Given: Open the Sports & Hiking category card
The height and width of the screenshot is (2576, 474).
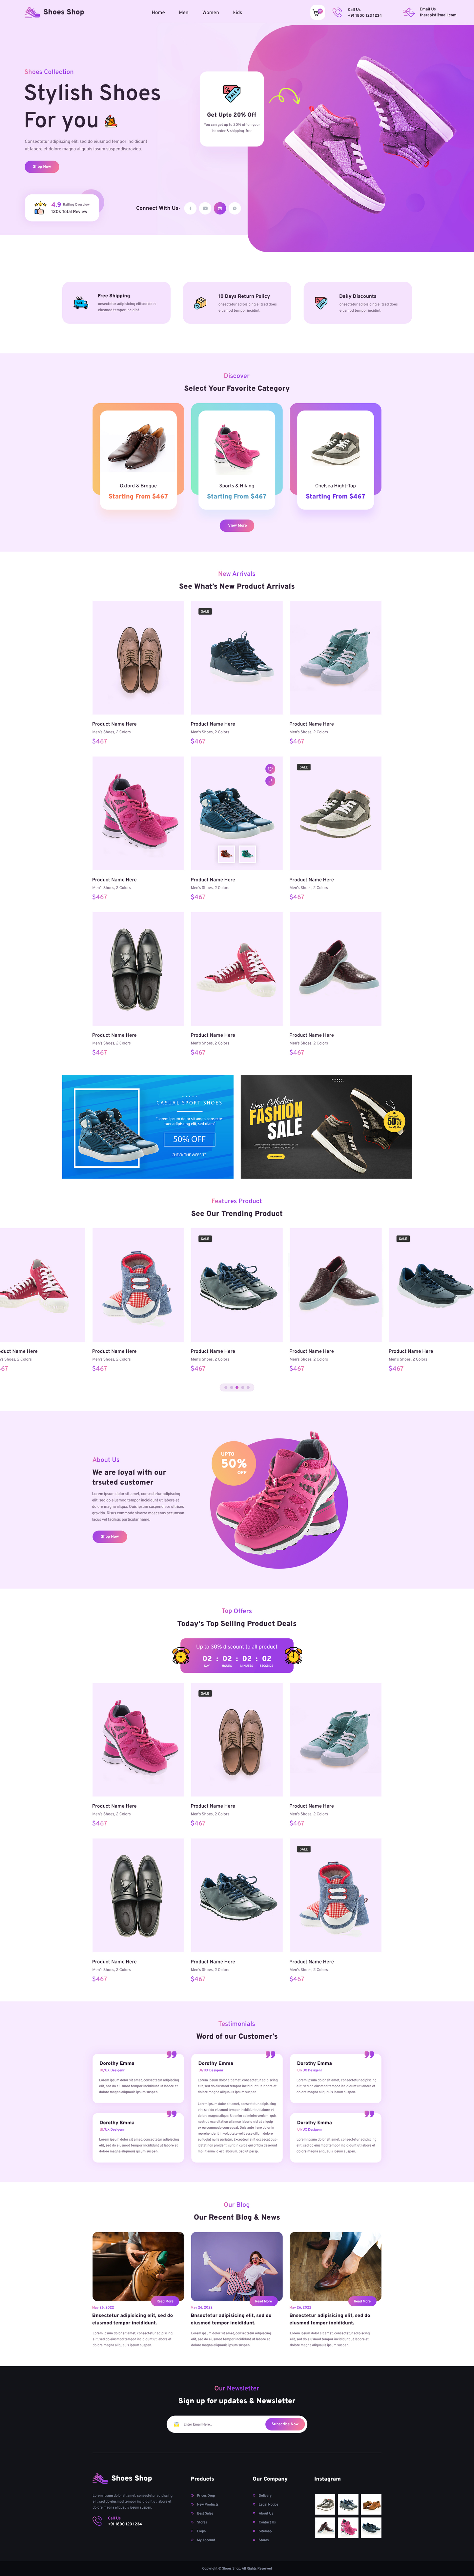Looking at the screenshot, I should click(237, 456).
